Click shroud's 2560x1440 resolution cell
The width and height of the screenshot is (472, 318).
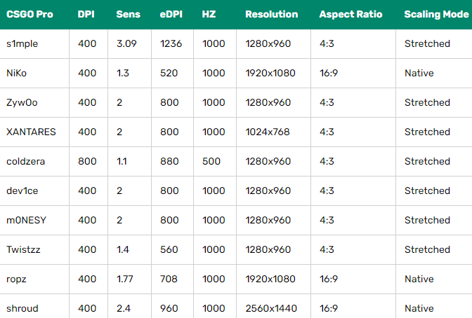(x=270, y=308)
